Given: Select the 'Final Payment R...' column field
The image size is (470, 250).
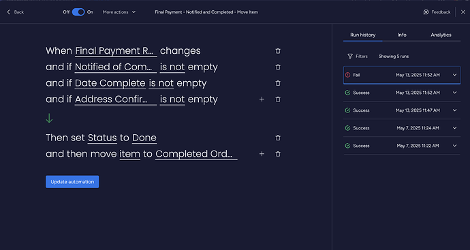Looking at the screenshot, I should tap(116, 51).
